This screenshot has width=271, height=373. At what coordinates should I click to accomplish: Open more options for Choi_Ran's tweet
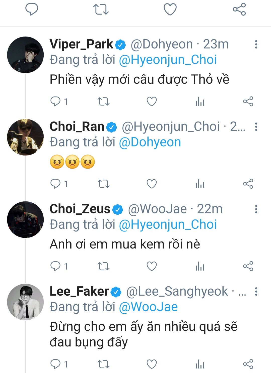pos(256,127)
